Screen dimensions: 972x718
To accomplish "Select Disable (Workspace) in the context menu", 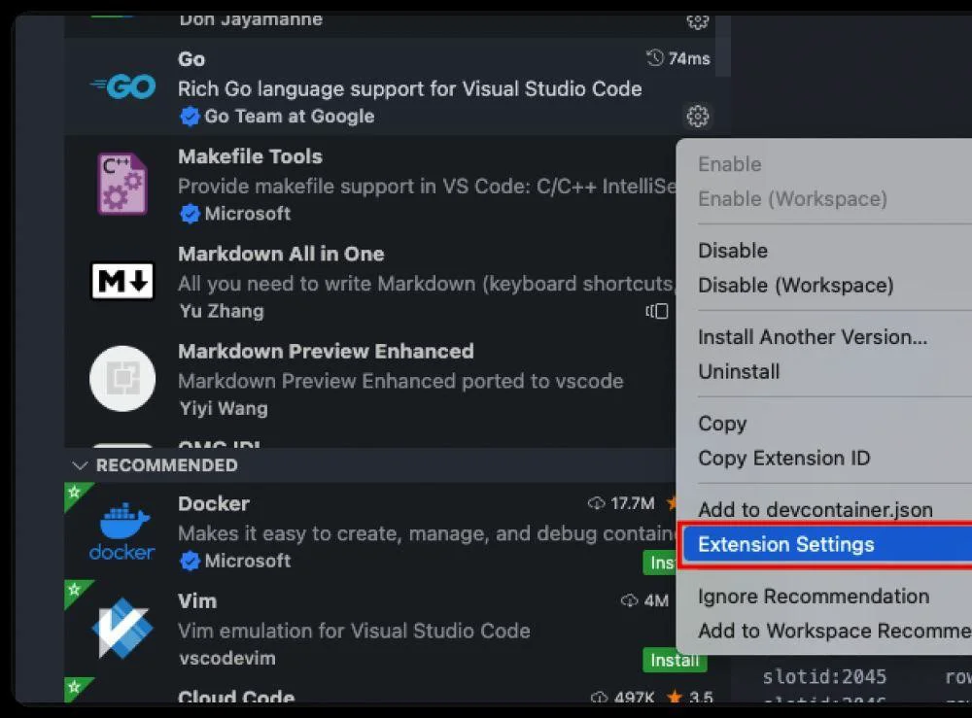I will point(795,285).
